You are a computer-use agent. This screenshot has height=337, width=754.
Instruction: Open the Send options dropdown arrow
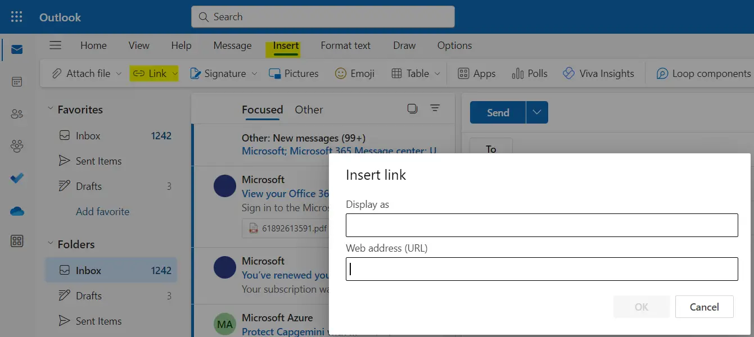click(537, 112)
